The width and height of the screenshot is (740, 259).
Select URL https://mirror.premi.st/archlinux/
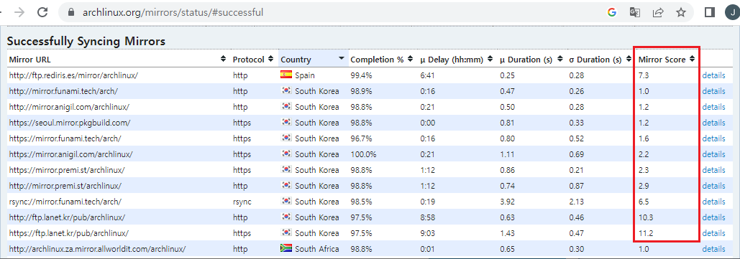67,170
